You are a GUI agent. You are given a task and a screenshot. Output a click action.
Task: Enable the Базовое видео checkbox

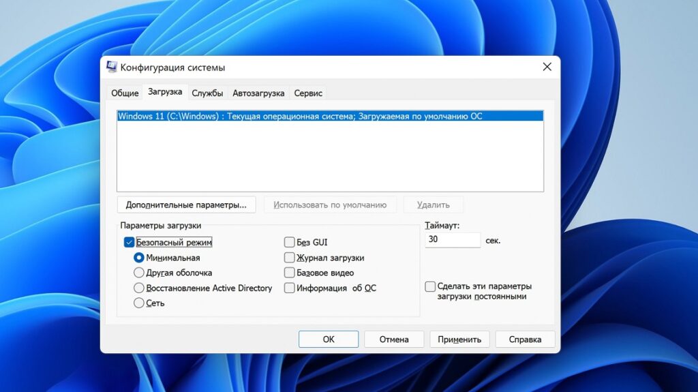click(x=289, y=273)
